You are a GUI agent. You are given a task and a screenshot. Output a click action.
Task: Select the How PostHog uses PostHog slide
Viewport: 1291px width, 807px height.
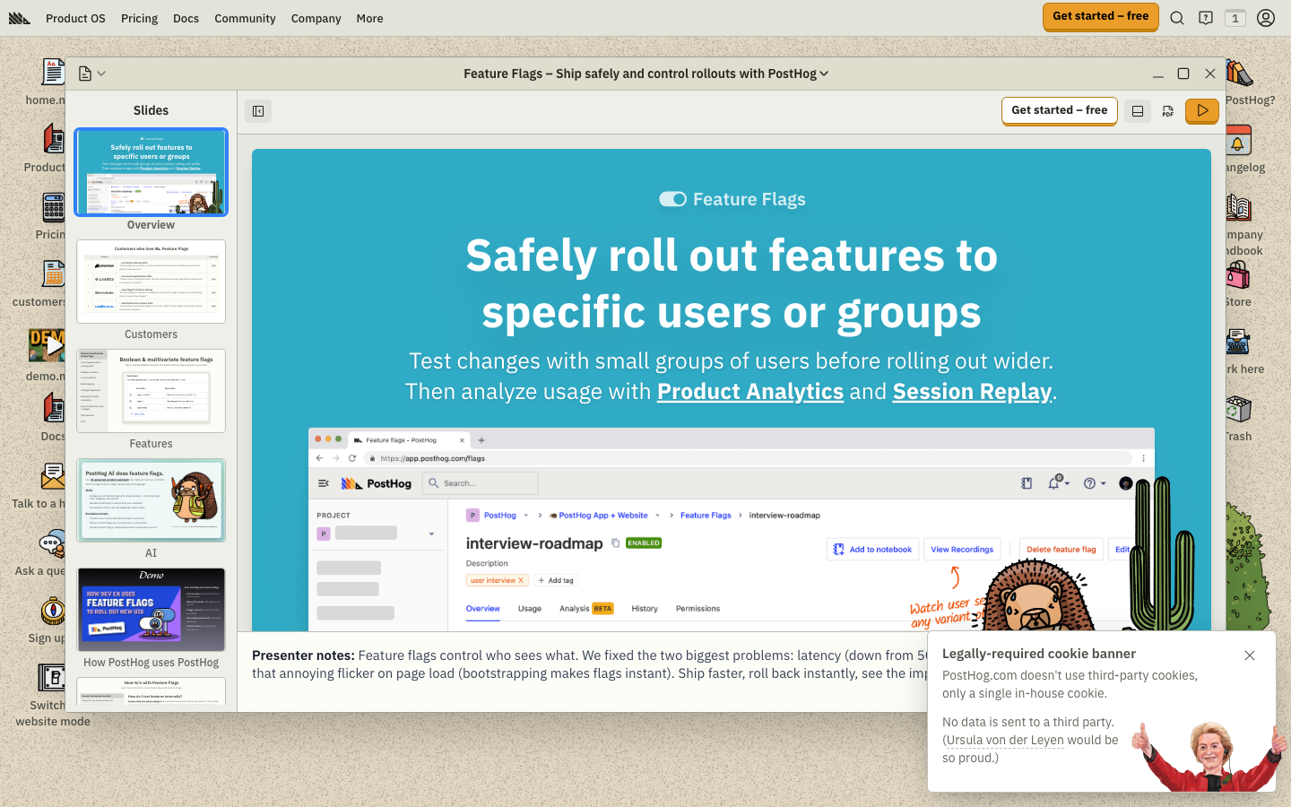151,610
